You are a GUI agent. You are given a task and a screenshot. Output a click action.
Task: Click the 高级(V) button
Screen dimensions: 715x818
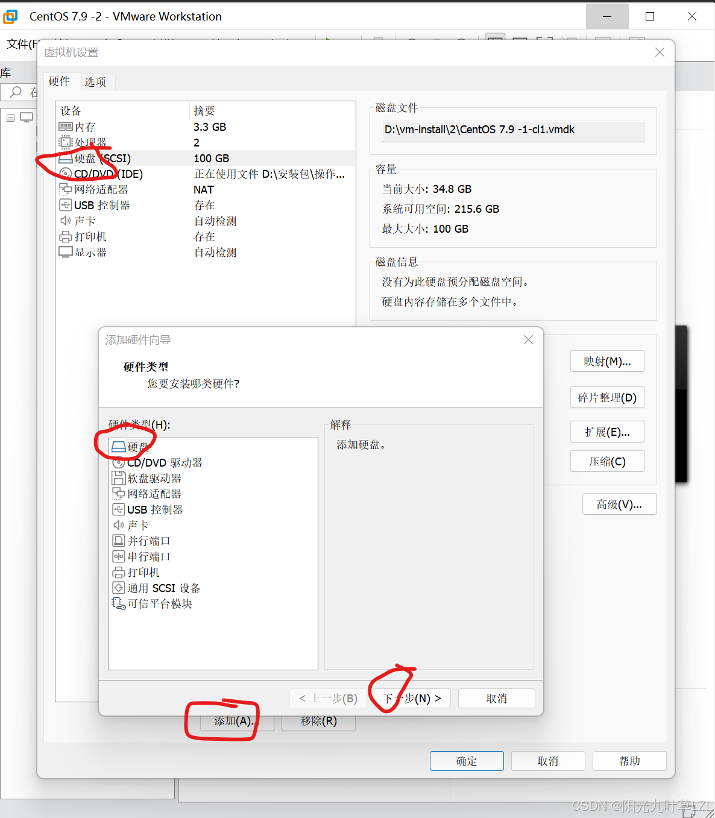pyautogui.click(x=619, y=504)
